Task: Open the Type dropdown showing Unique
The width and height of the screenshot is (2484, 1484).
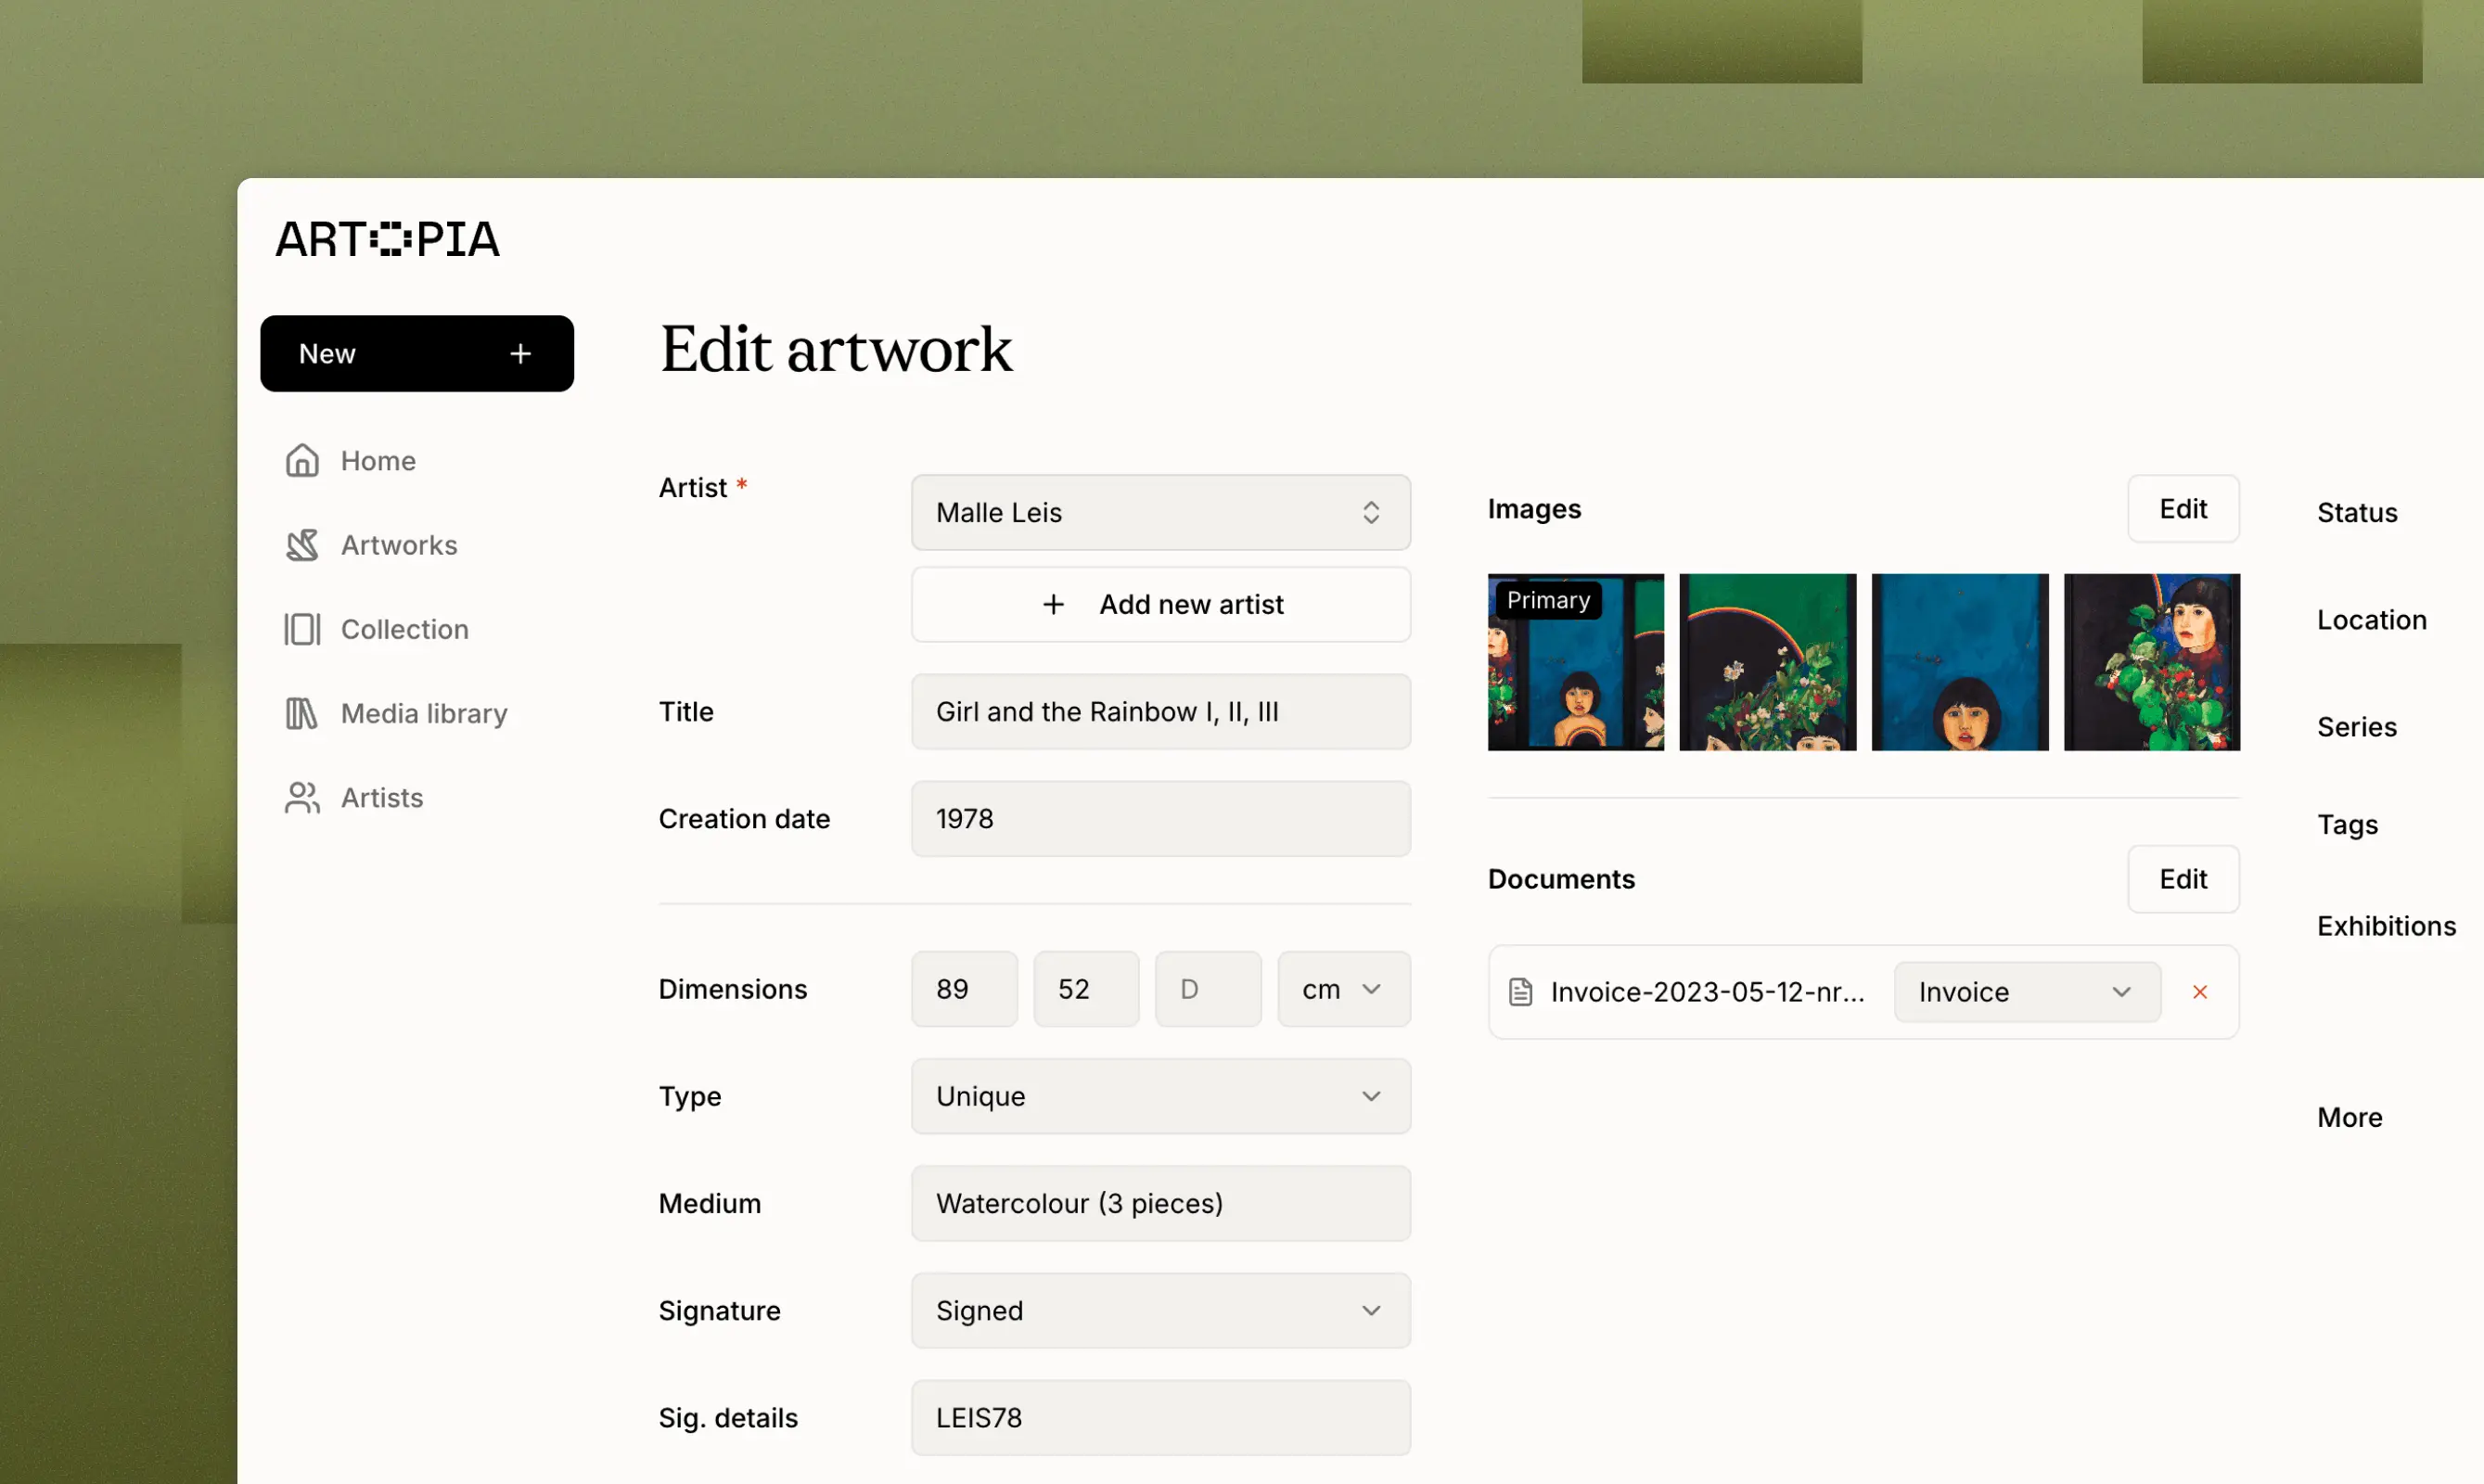Action: pyautogui.click(x=1160, y=1096)
